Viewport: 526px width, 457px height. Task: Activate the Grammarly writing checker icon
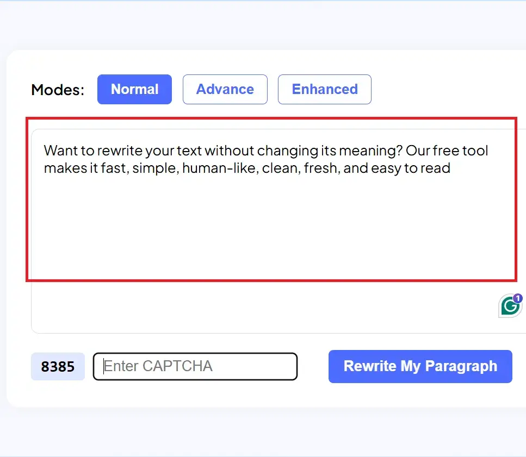(x=509, y=306)
